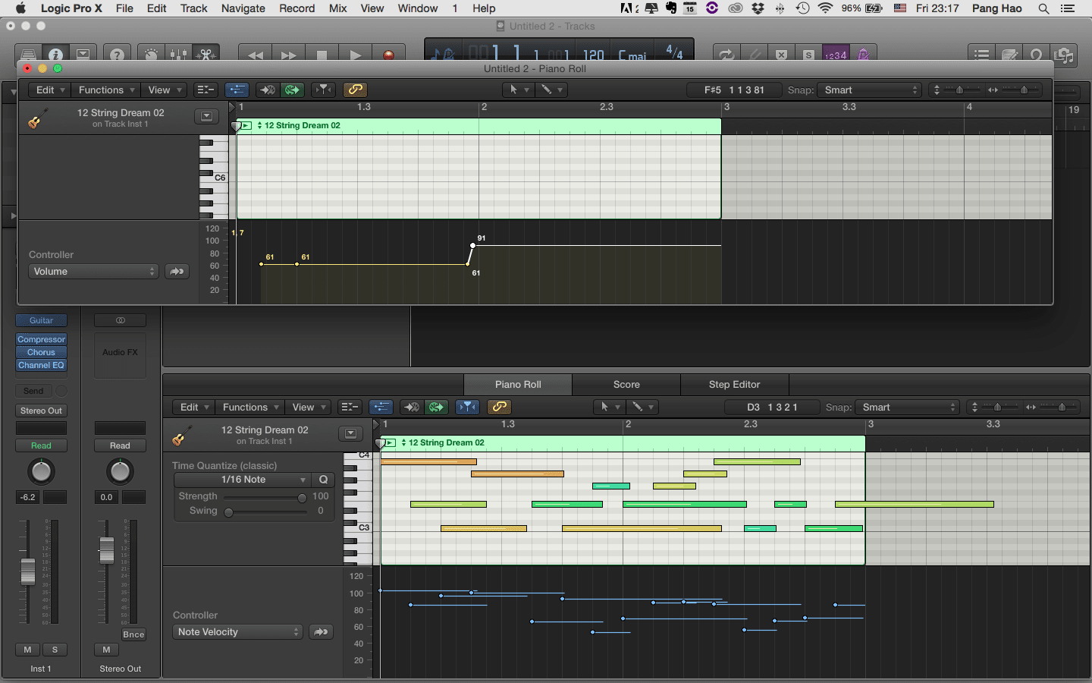Toggle MIDI In button in floating Piano Roll
The width and height of the screenshot is (1092, 683).
tap(267, 90)
